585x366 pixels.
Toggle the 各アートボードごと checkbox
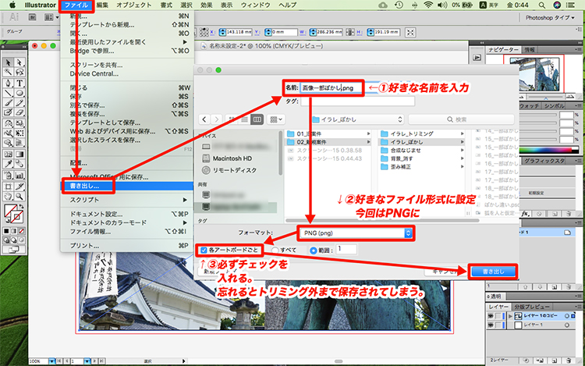click(x=203, y=249)
